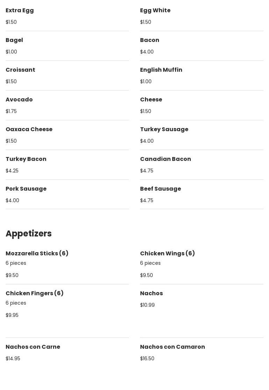Choose the Turkey Sausage item

(164, 129)
